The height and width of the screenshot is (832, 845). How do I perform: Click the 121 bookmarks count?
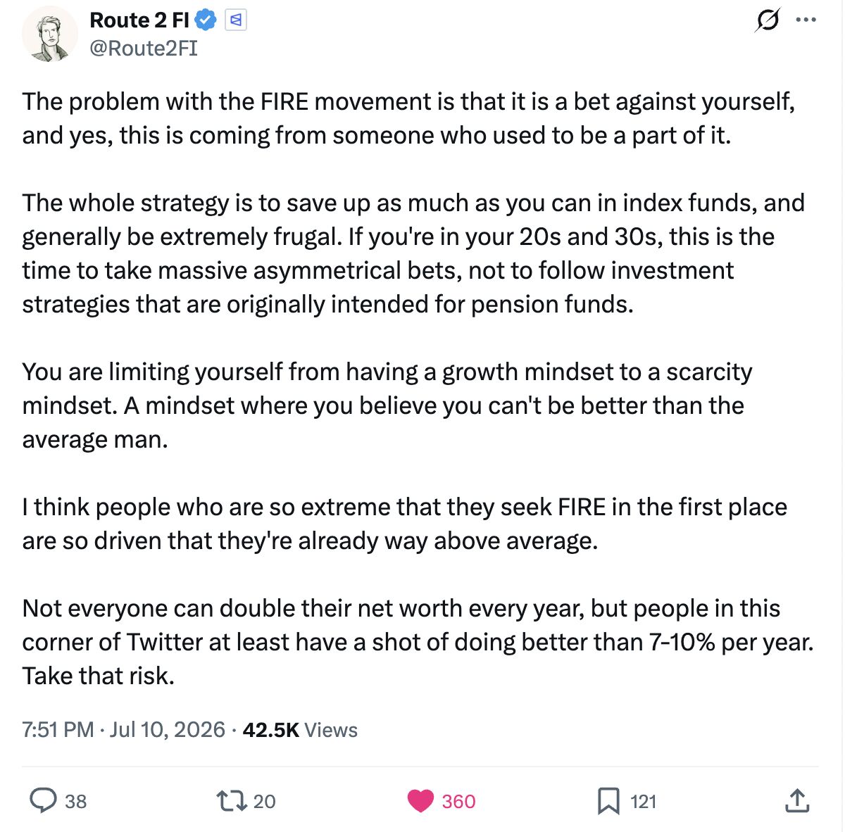pyautogui.click(x=643, y=801)
